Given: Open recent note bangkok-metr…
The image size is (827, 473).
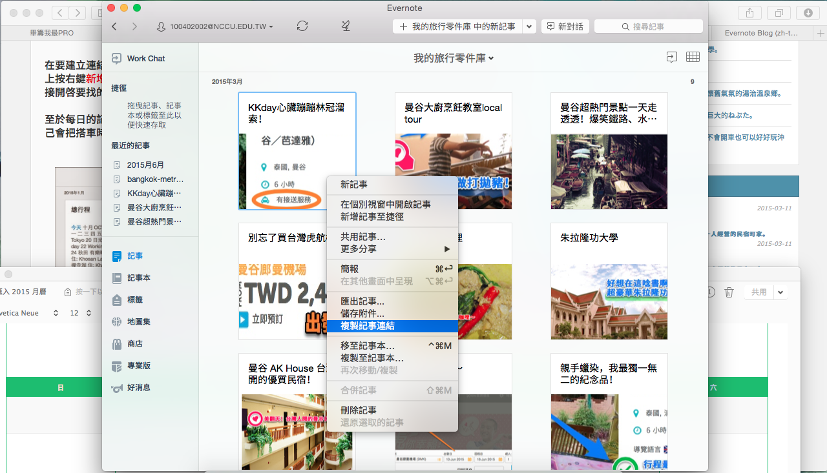Looking at the screenshot, I should tap(148, 179).
